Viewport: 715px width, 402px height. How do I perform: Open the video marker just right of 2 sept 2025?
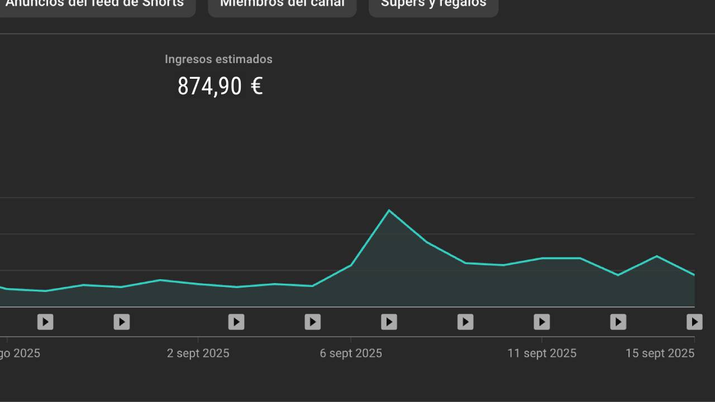[x=236, y=322]
